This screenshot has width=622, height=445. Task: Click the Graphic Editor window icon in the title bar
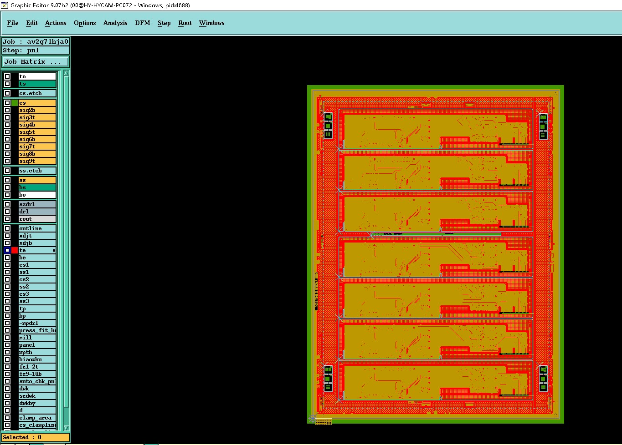(x=5, y=5)
